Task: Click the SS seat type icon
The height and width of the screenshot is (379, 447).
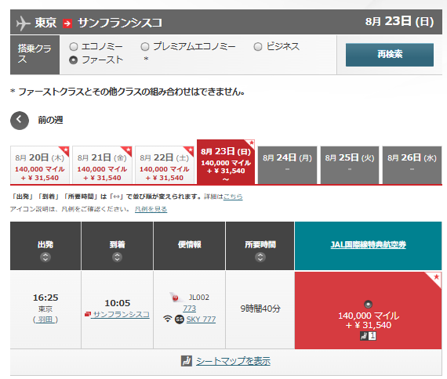Action: click(180, 319)
